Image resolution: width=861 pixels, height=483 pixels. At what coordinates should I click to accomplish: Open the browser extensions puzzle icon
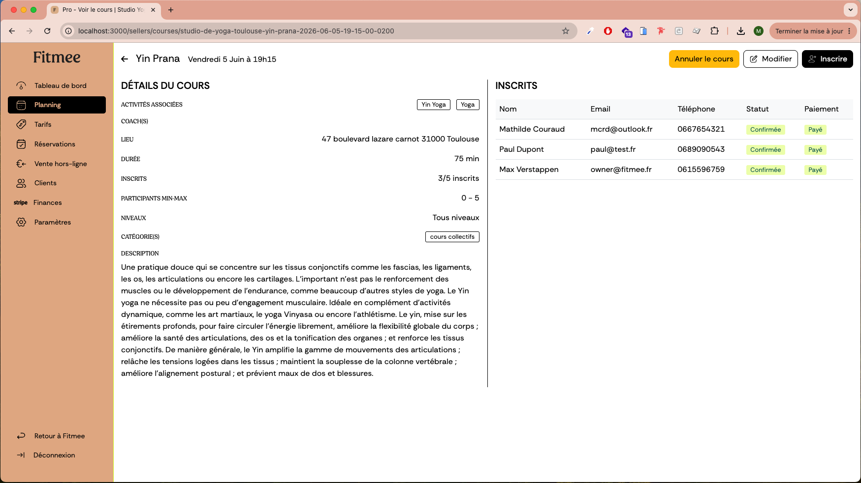714,31
